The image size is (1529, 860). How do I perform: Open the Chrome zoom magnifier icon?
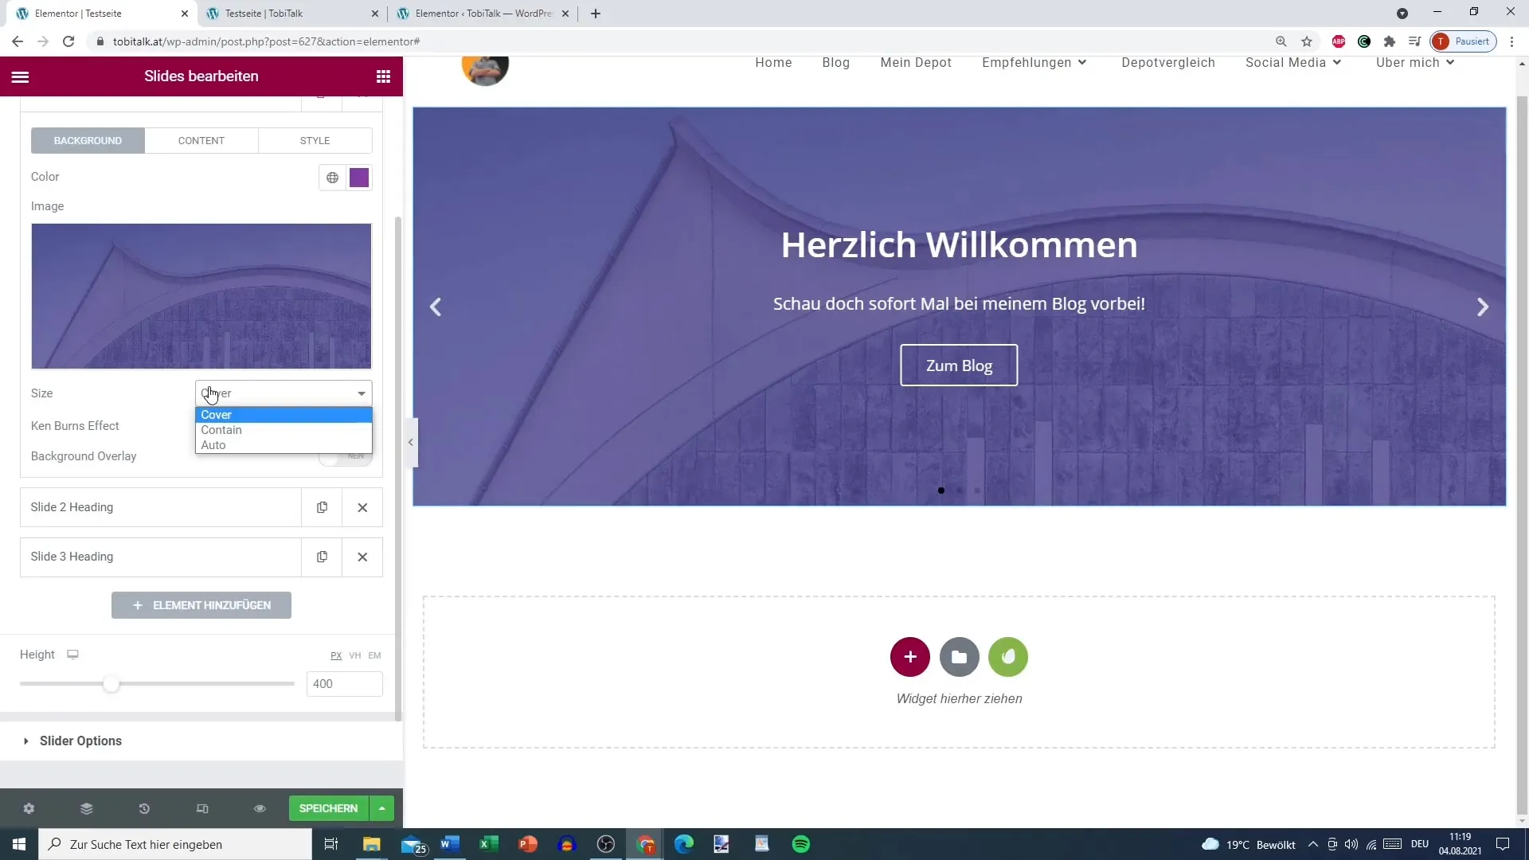pos(1281,41)
